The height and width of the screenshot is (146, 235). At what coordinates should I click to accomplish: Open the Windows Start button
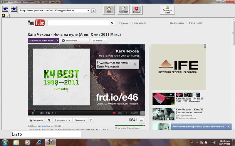5,142
